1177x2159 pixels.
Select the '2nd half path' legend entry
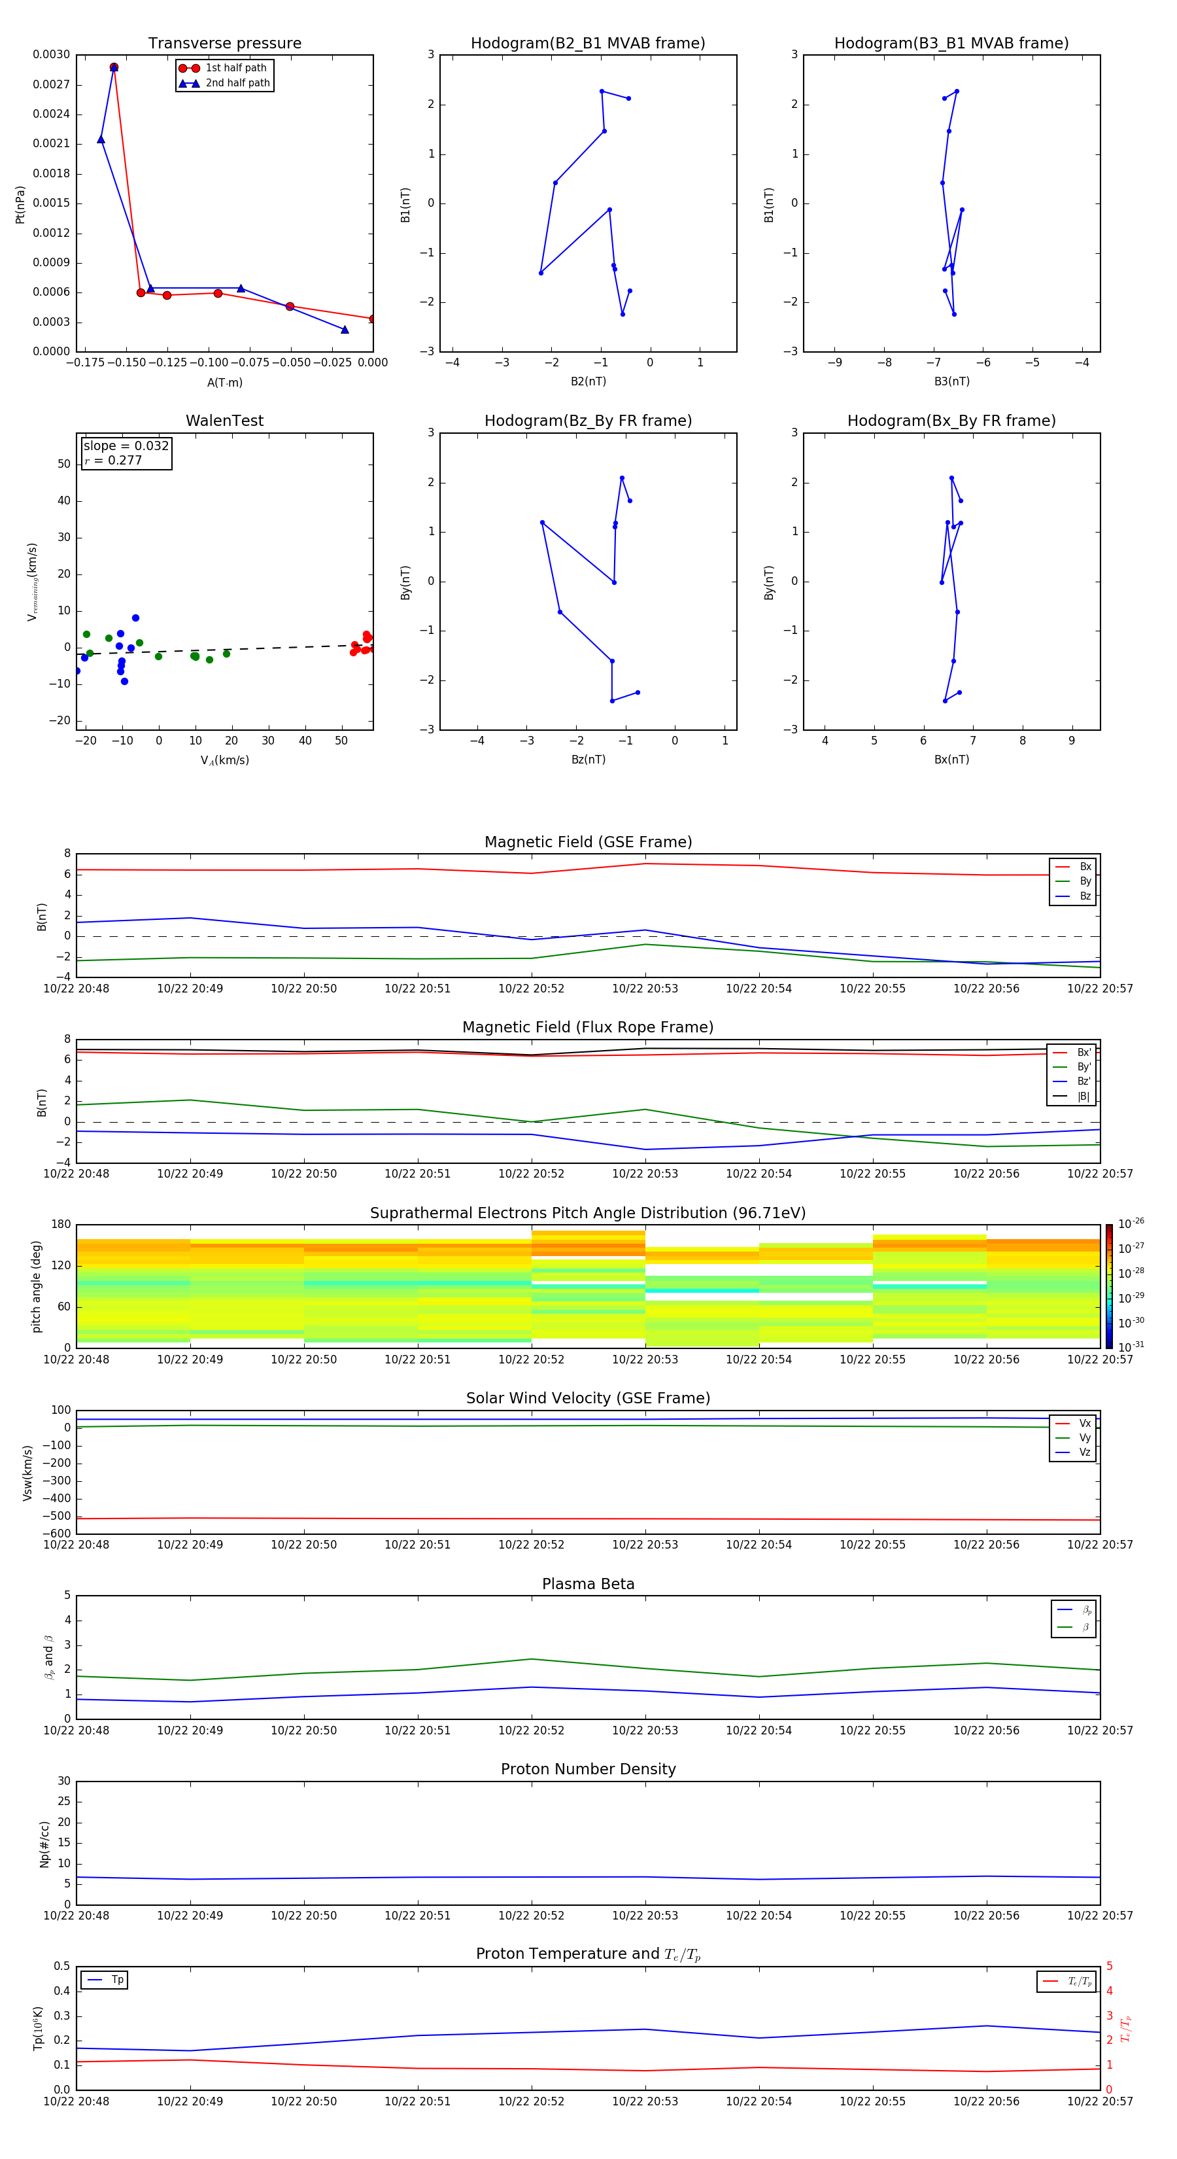pyautogui.click(x=224, y=83)
